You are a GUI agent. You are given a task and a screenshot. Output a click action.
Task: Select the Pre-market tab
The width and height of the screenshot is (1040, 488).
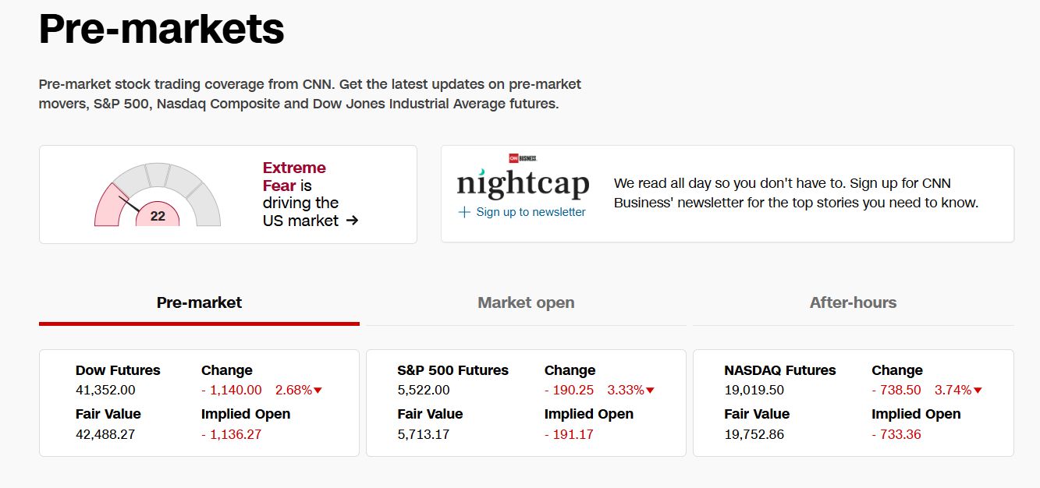(x=199, y=302)
